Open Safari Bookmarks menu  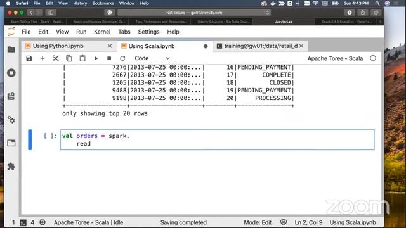[103, 3]
